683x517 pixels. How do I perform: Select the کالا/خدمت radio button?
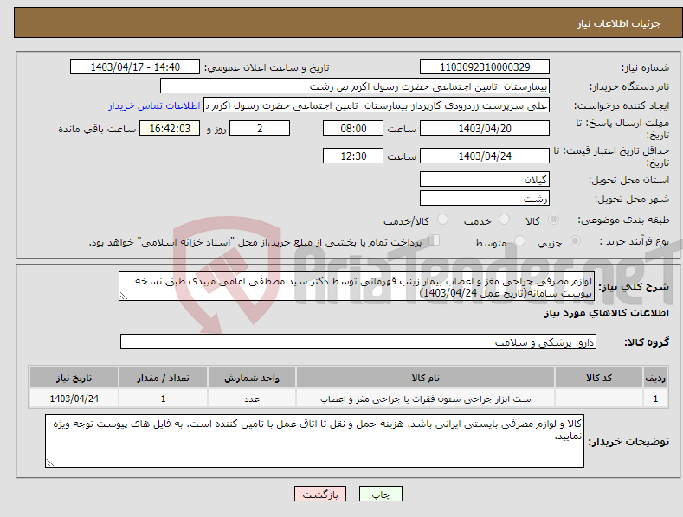pyautogui.click(x=442, y=220)
